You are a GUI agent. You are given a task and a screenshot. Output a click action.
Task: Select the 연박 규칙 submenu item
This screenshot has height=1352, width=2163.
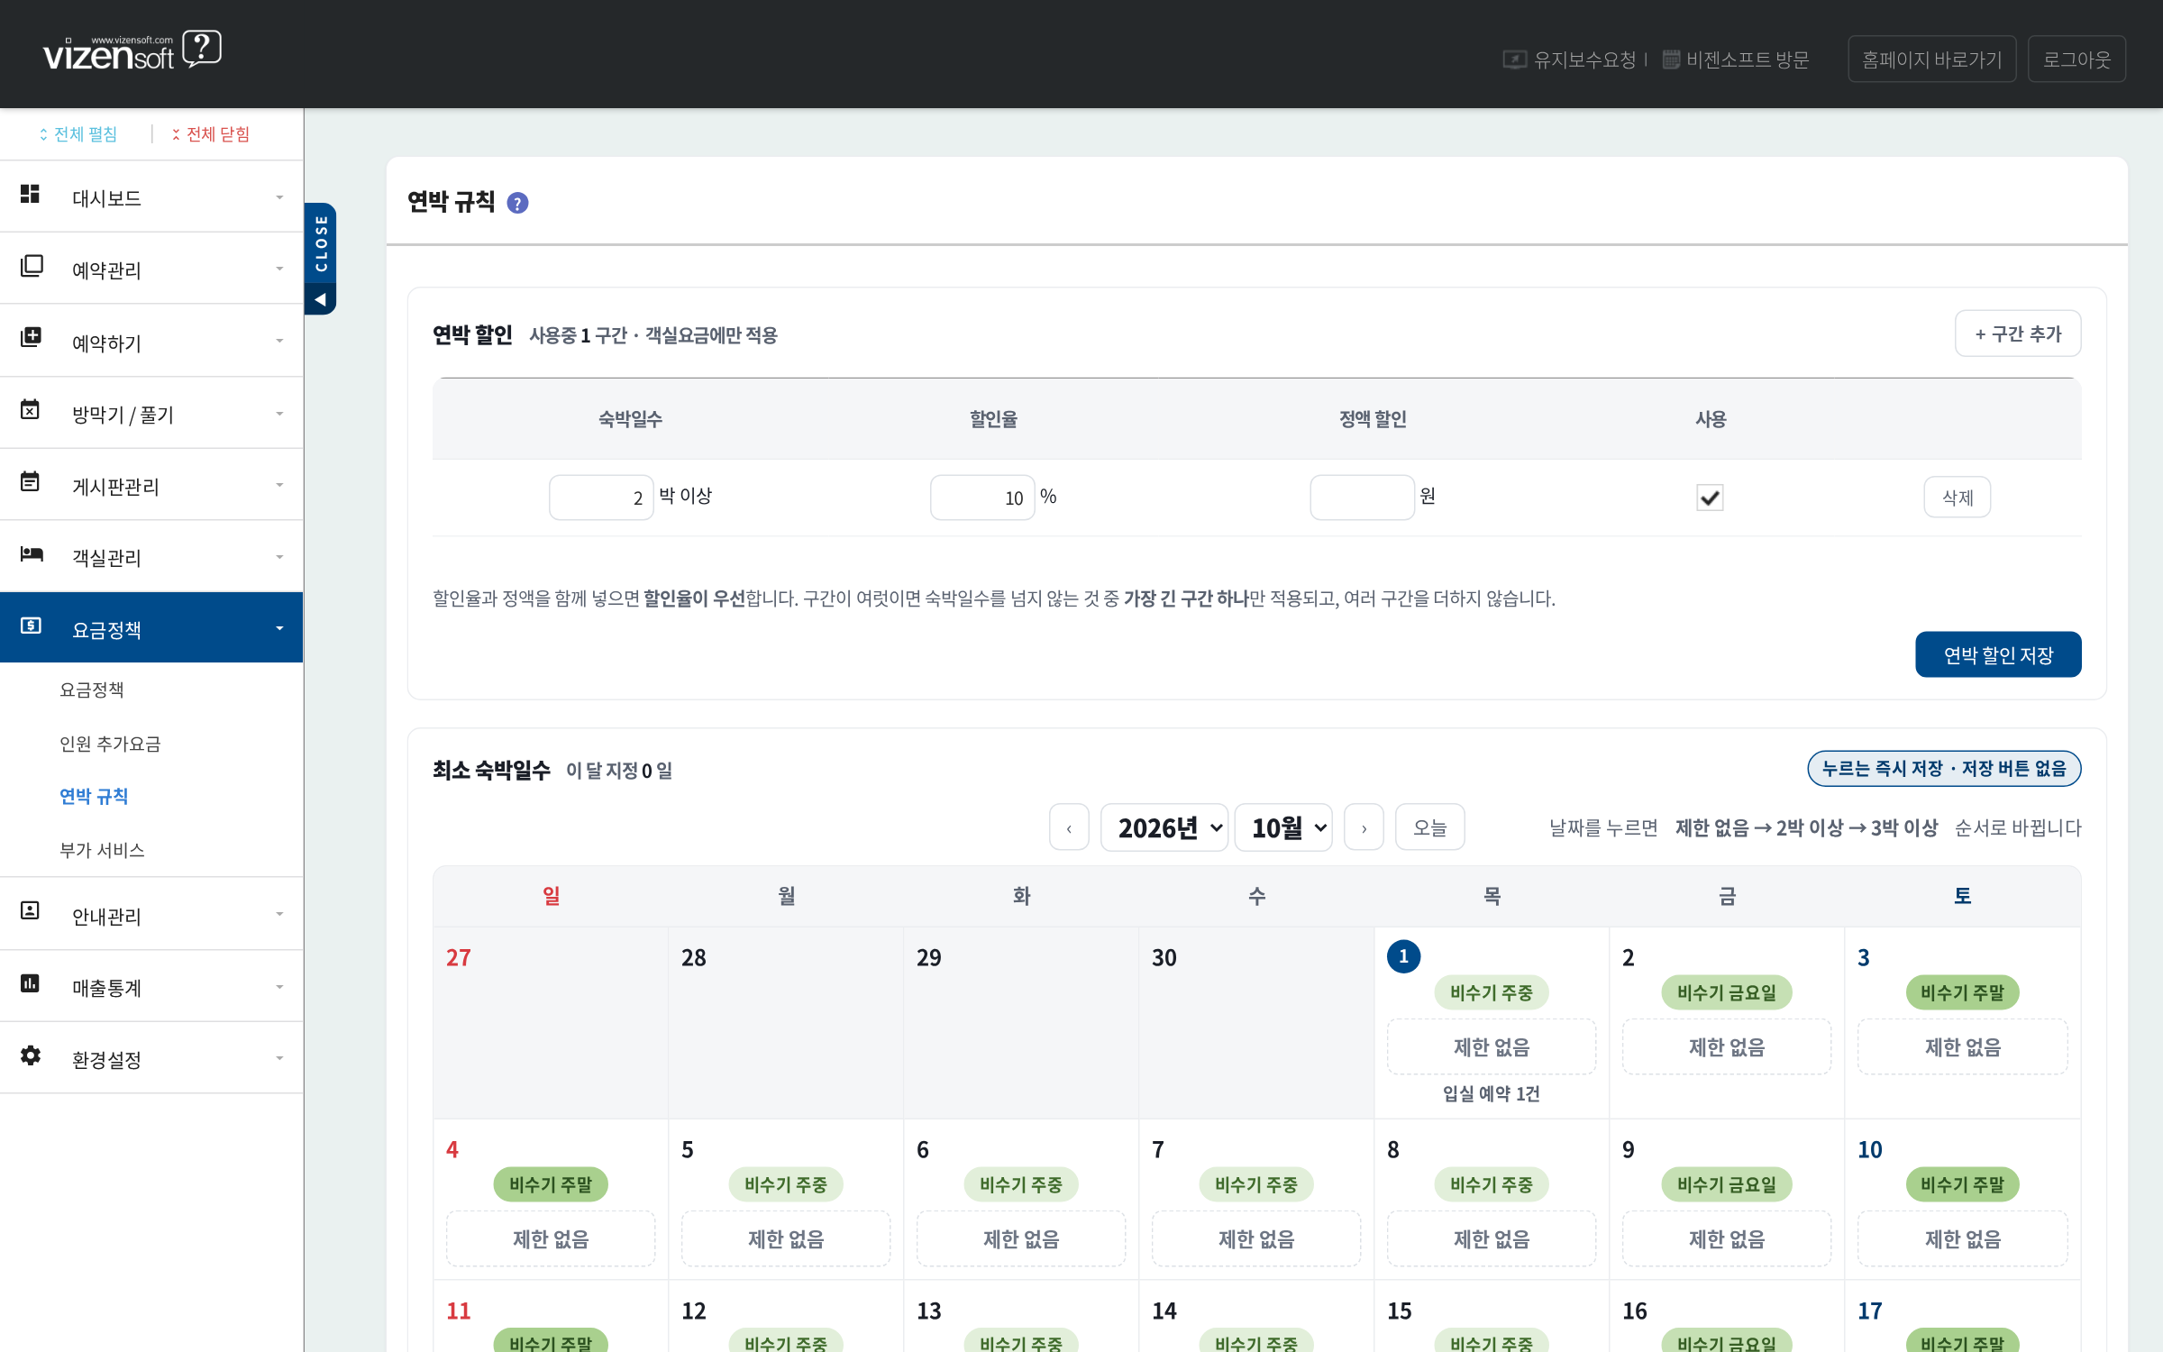pyautogui.click(x=94, y=797)
